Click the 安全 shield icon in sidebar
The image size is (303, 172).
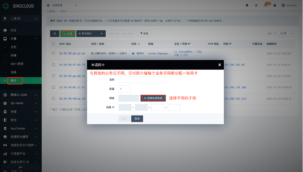tap(5, 120)
